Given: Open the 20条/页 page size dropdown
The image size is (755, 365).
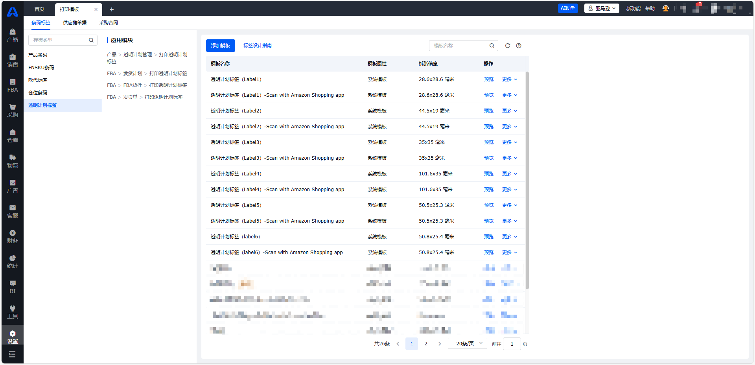Looking at the screenshot, I should coord(468,344).
